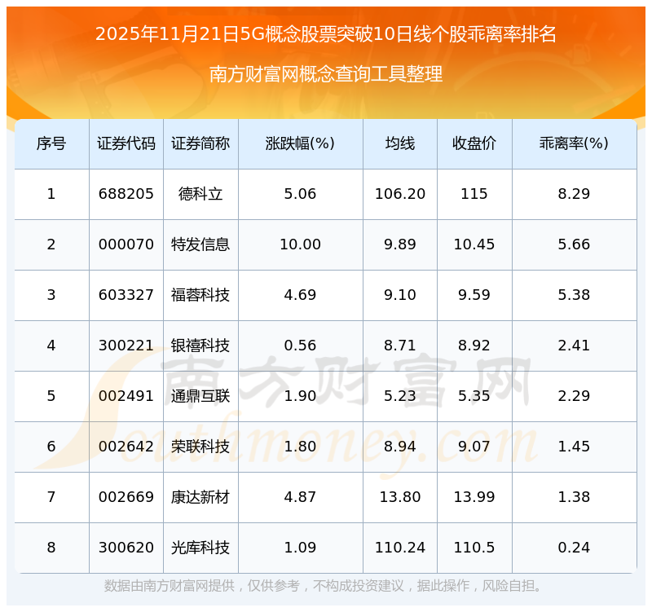The image size is (652, 612).
Task: Click deviation rate 5.38
Action: point(574,295)
